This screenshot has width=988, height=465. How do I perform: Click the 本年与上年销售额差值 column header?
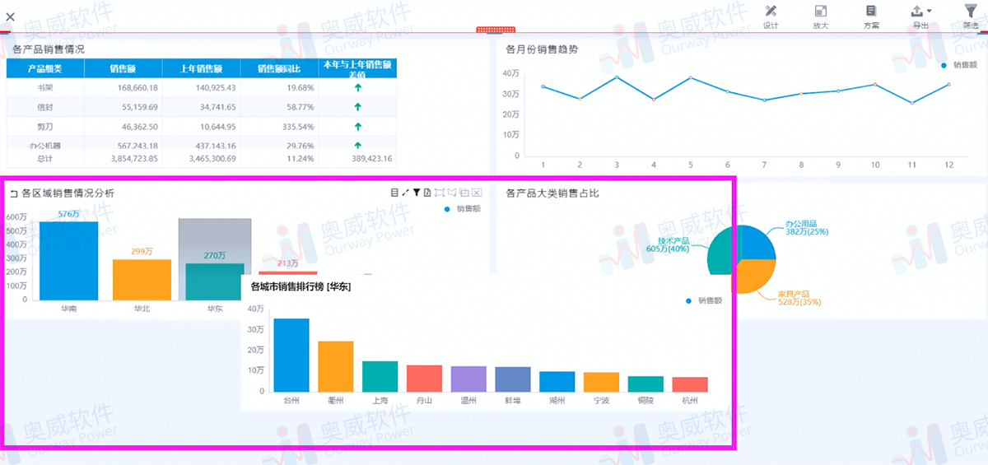357,68
